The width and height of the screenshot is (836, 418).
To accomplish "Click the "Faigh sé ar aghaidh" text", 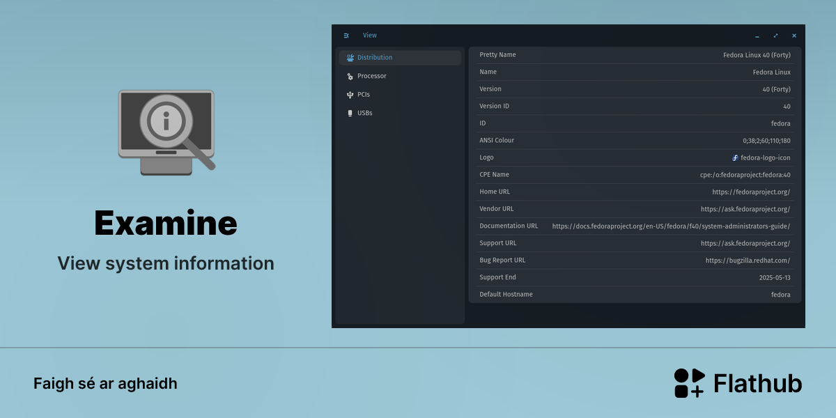I will tap(105, 384).
